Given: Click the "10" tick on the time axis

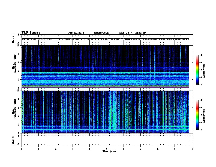Looking at the screenshot, I should tap(192, 149).
